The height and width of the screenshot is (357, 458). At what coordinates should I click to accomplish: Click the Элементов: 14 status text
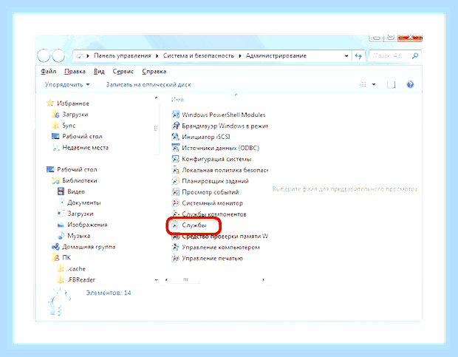pyautogui.click(x=109, y=293)
